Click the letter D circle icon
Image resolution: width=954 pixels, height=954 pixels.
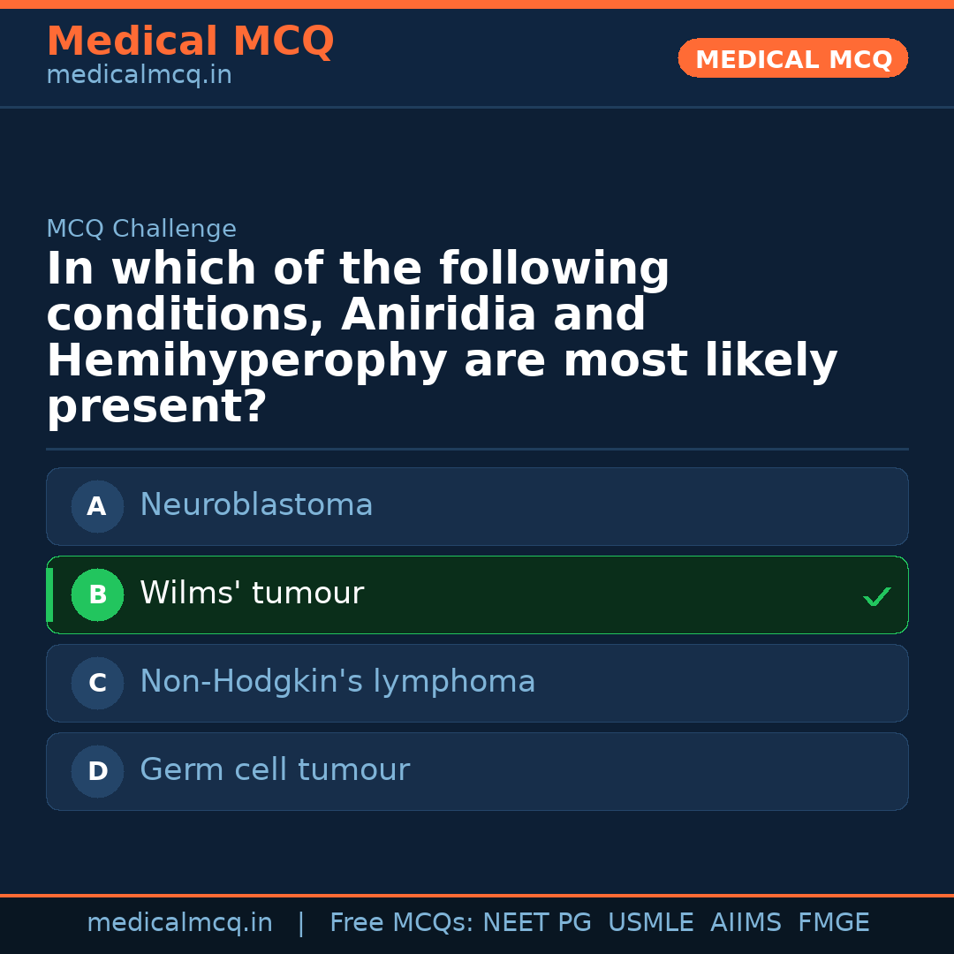point(97,772)
